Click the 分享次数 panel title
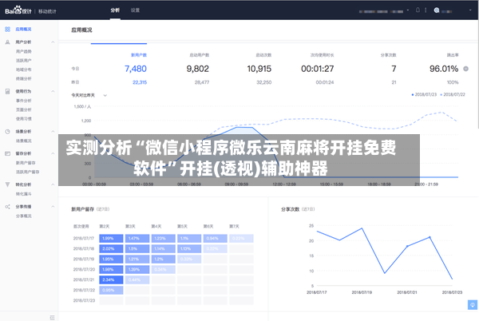 click(x=291, y=209)
